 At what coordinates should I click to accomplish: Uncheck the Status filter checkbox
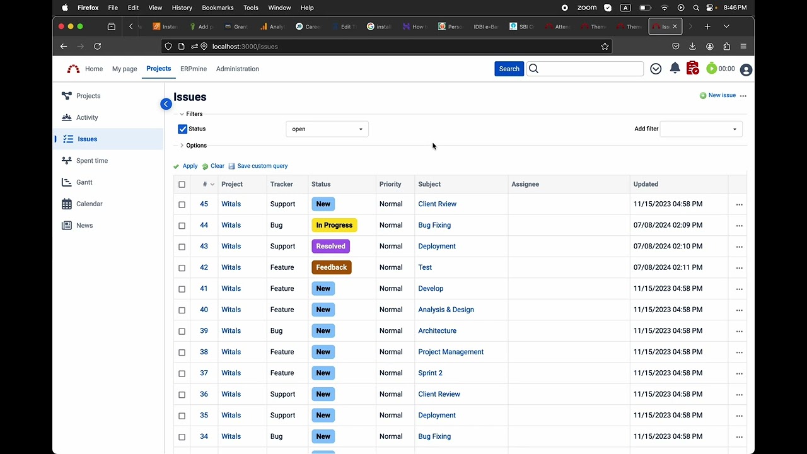182,129
